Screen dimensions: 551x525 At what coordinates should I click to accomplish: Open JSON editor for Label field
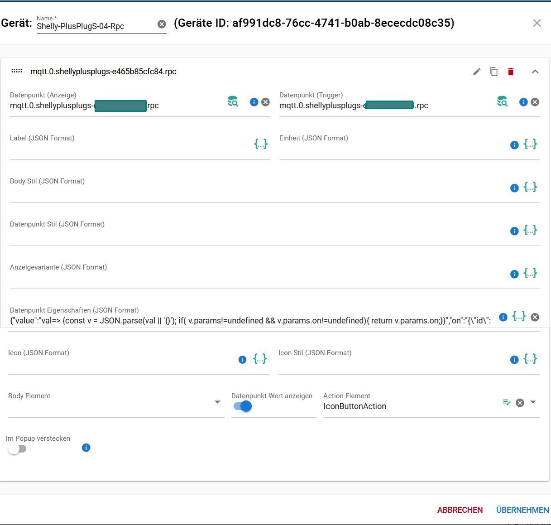click(x=261, y=144)
